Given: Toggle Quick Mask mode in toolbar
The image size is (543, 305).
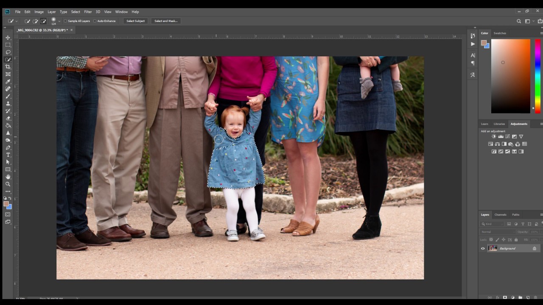Looking at the screenshot, I should pyautogui.click(x=8, y=214).
